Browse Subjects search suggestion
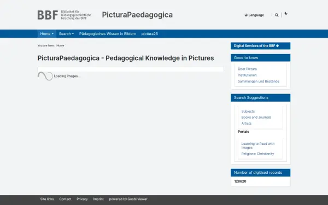Viewport: 328px width, 205px height. [x=248, y=112]
